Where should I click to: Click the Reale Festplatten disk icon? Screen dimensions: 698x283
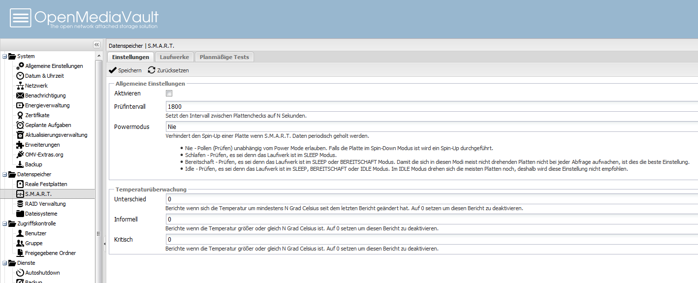20,184
